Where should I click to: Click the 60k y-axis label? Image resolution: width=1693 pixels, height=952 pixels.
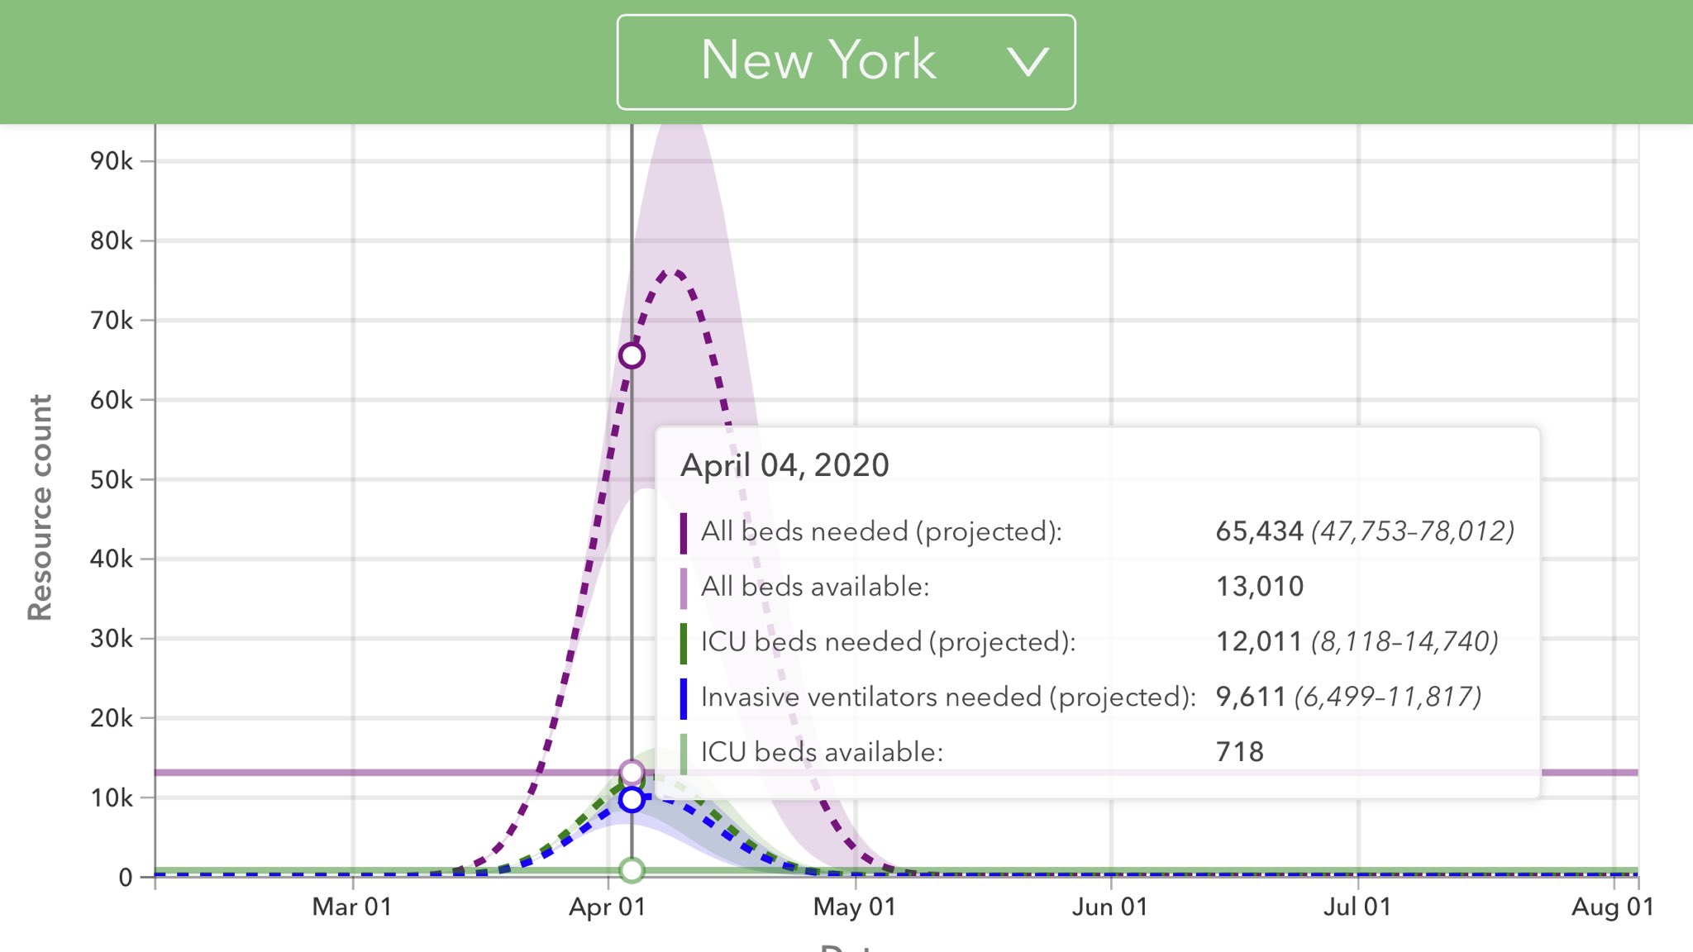click(x=112, y=400)
